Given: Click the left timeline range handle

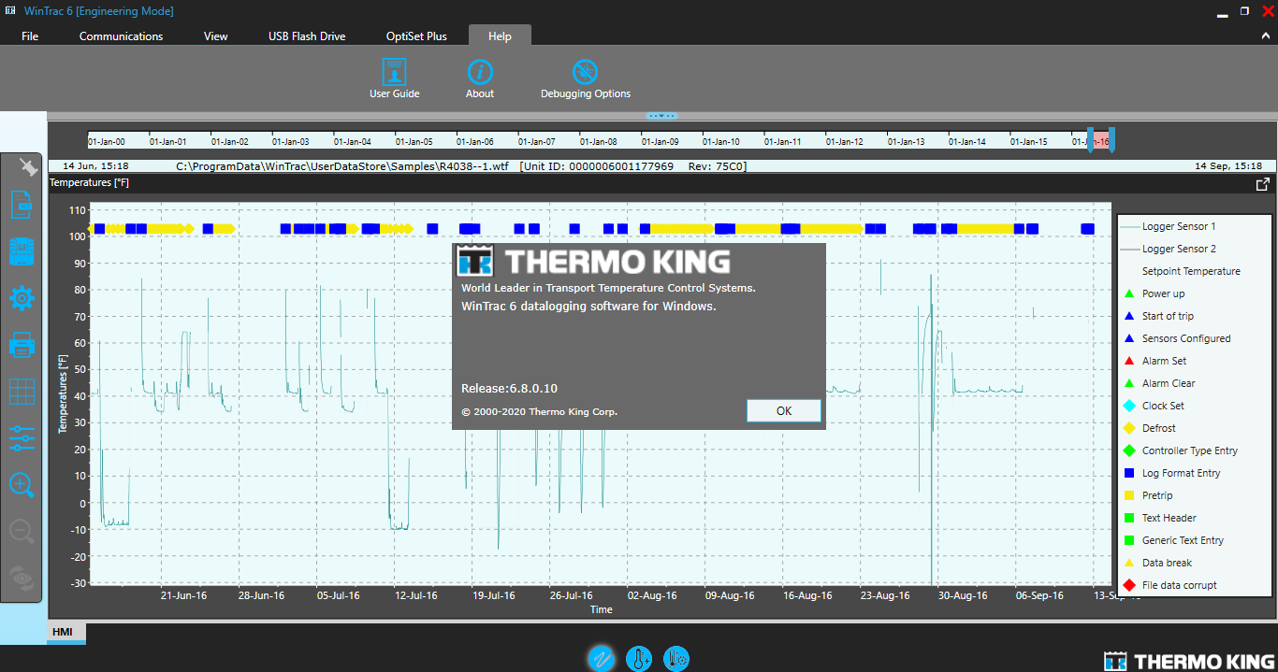Looking at the screenshot, I should tap(1090, 140).
